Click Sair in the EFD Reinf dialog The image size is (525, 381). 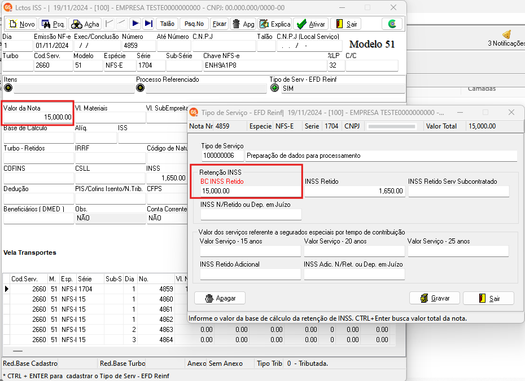[x=488, y=298]
